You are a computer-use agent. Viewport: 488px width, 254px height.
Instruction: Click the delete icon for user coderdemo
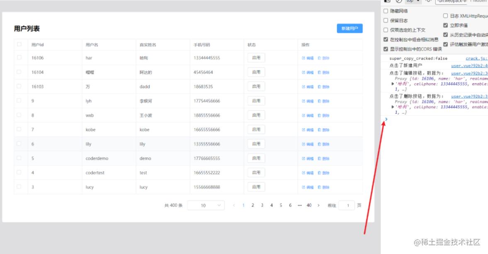[323, 159]
